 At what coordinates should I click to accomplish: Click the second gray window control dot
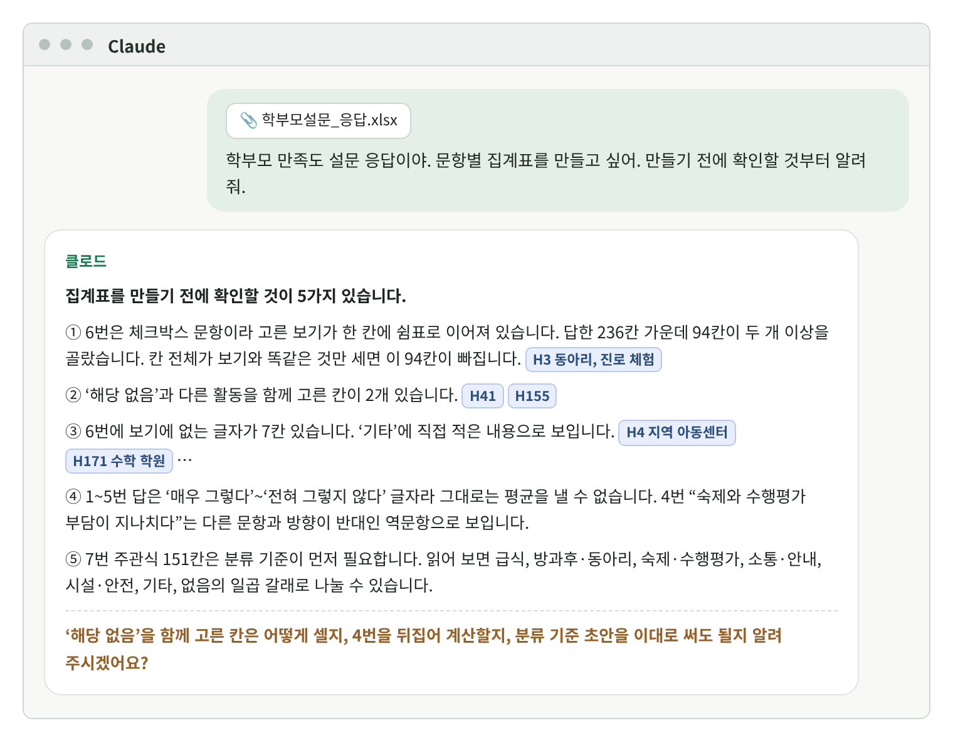(x=66, y=44)
